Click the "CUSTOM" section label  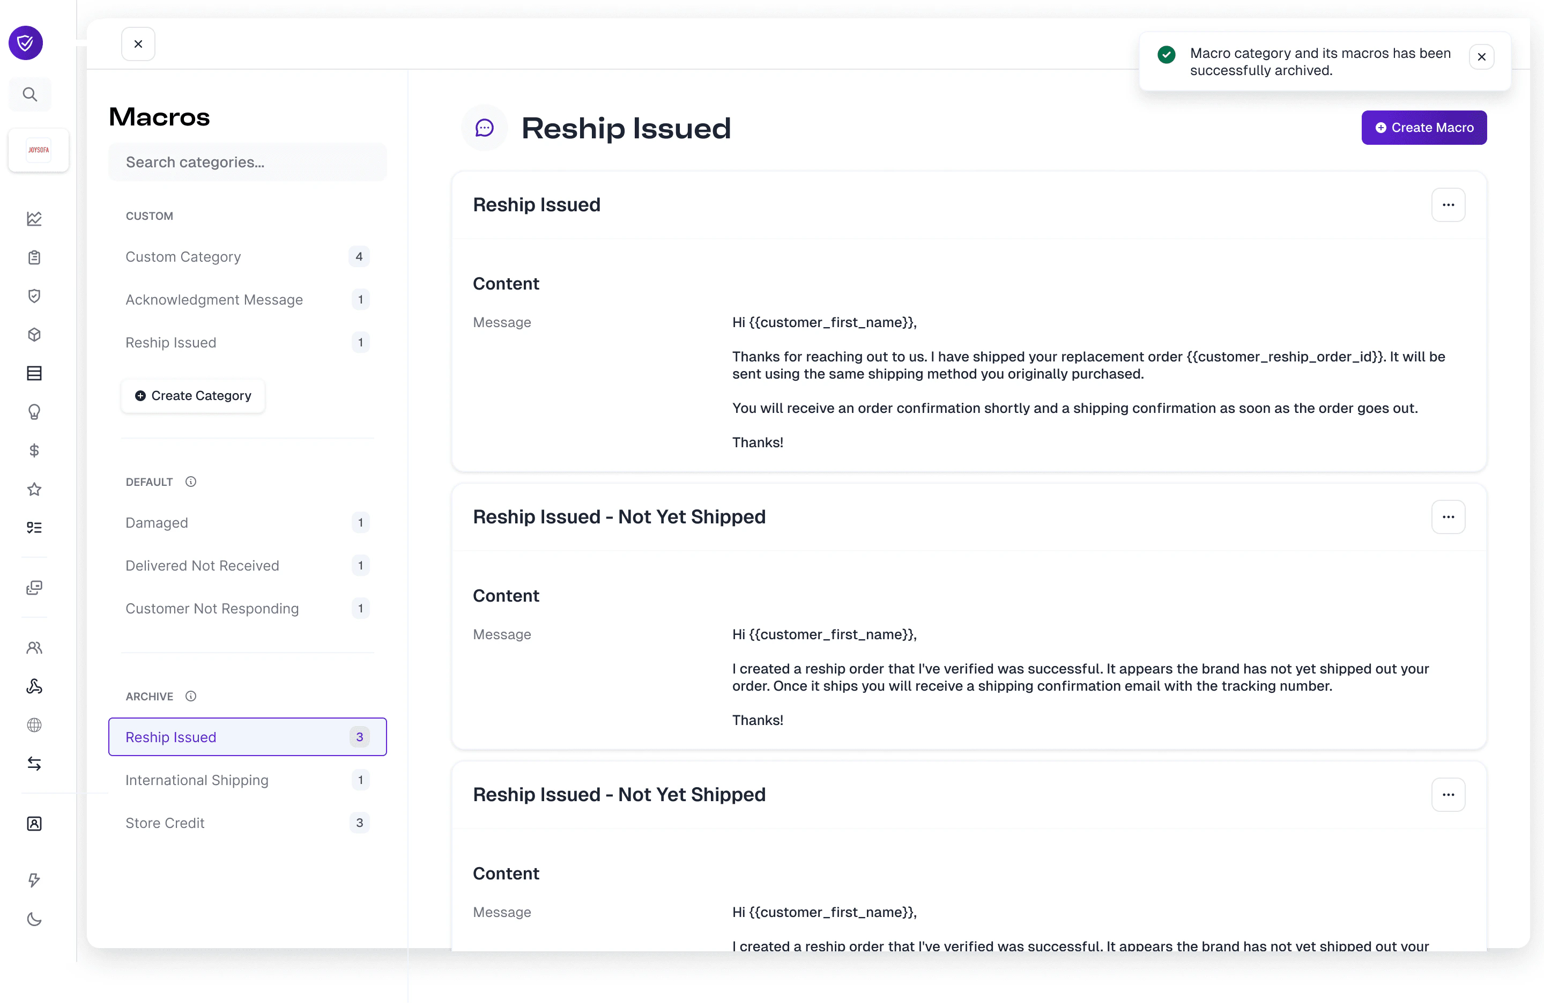(x=149, y=216)
